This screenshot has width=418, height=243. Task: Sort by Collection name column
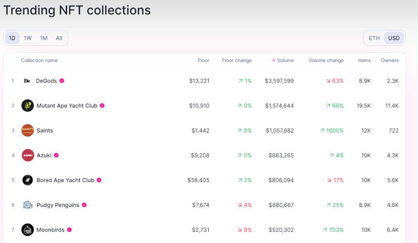click(x=39, y=61)
